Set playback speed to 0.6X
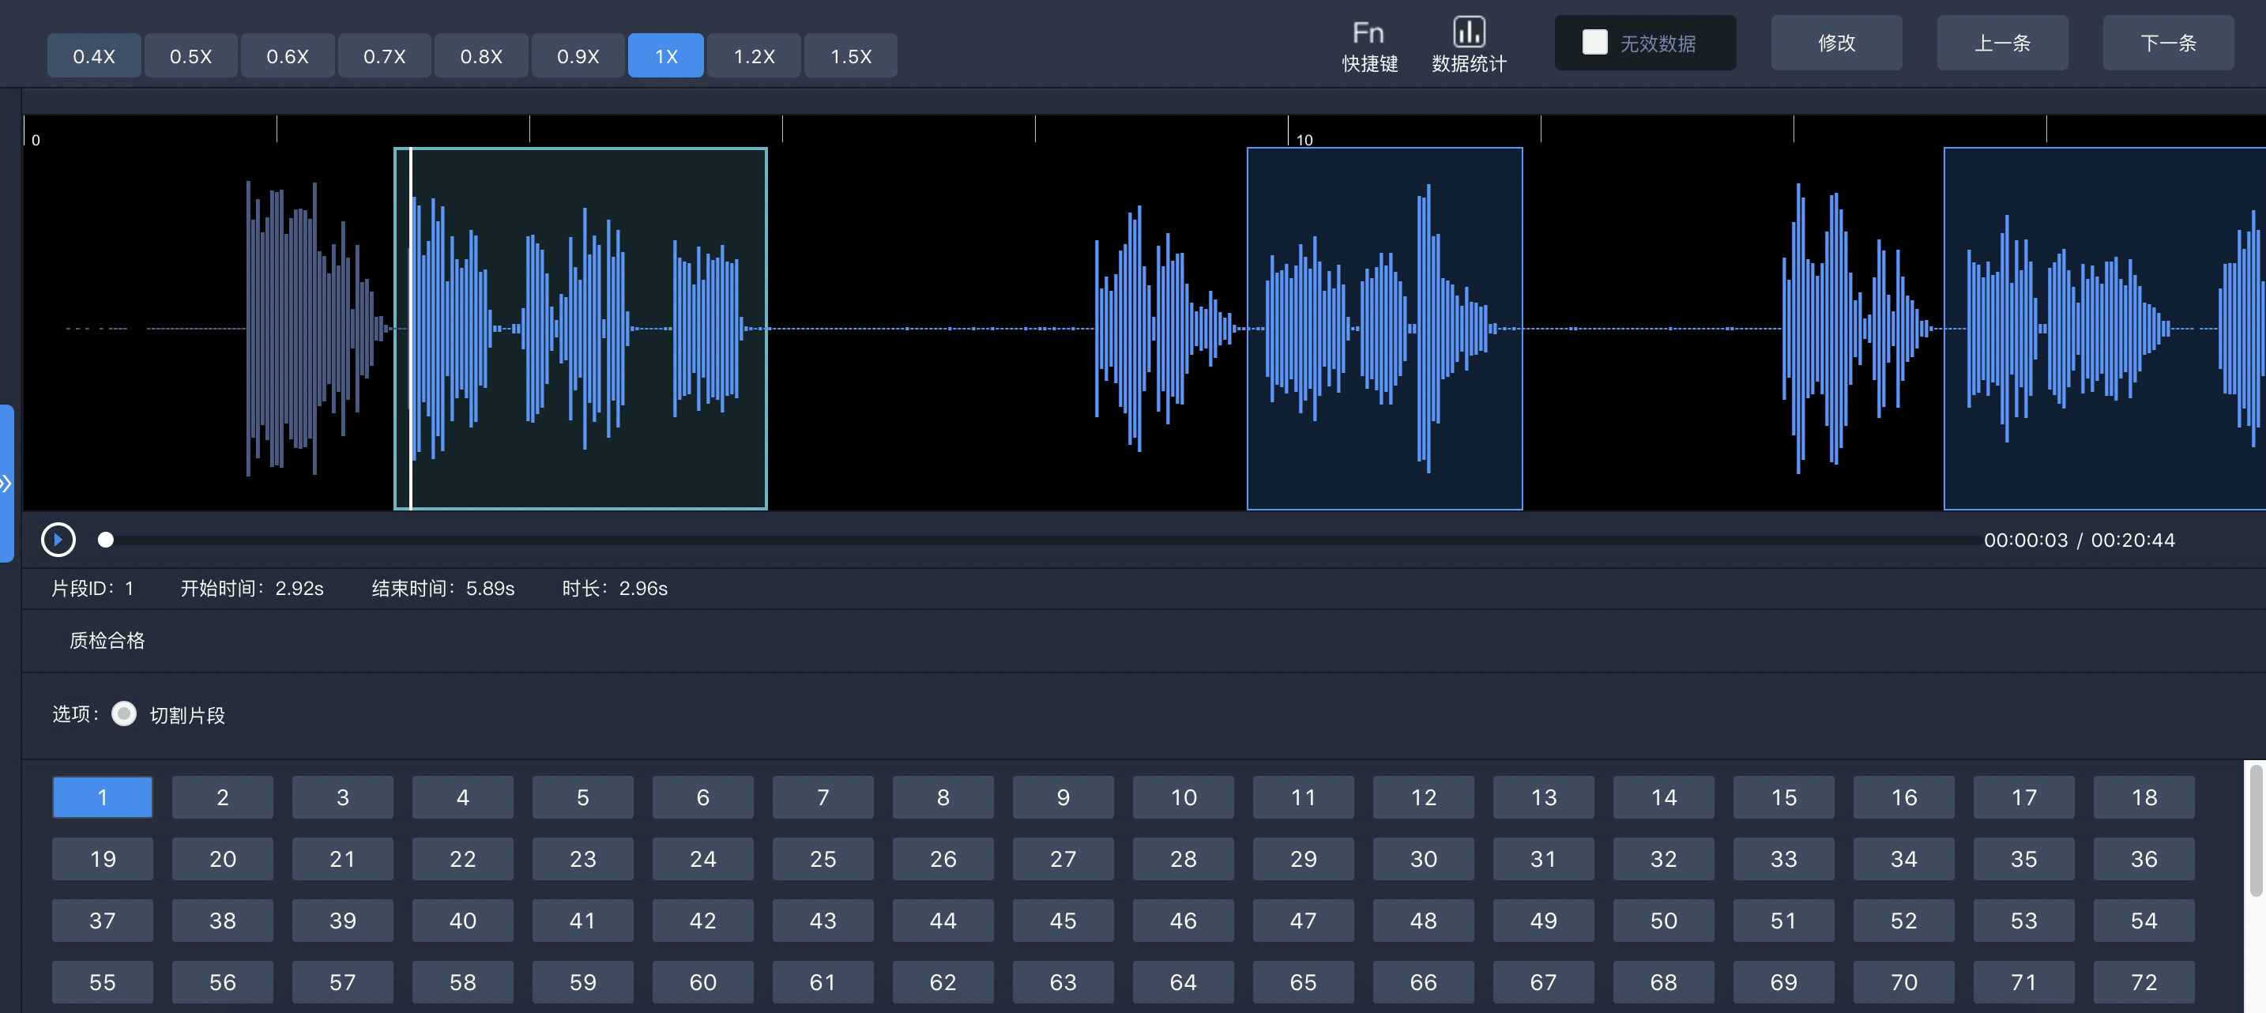Viewport: 2266px width, 1013px height. 288,55
